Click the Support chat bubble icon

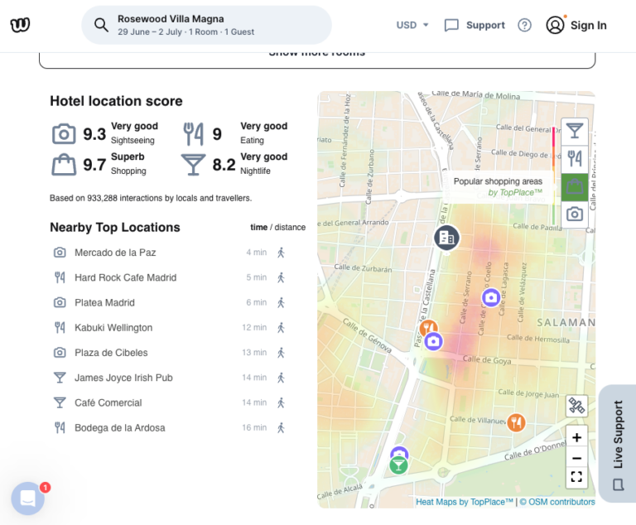(451, 25)
